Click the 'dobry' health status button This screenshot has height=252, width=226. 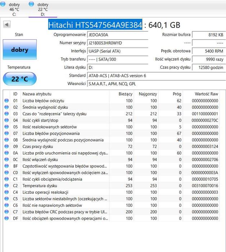coord(19,50)
